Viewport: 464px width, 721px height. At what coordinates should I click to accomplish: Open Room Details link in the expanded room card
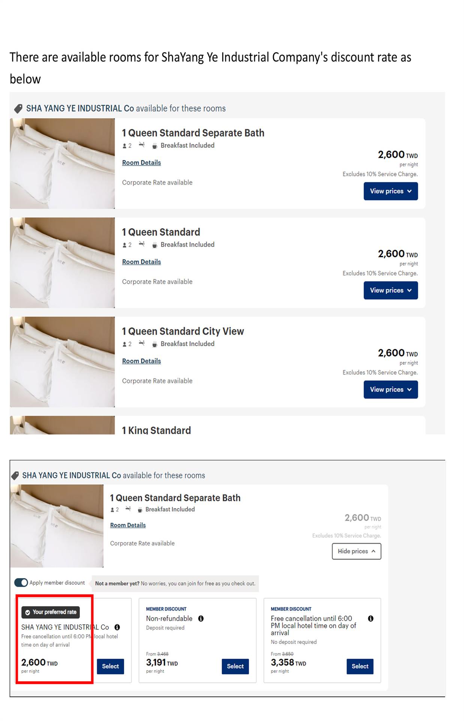coord(128,525)
